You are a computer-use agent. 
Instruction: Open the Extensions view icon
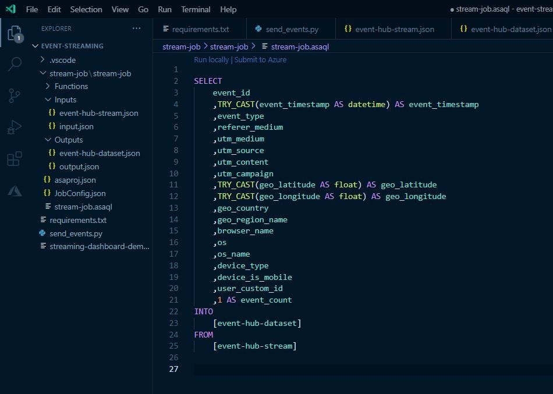tap(15, 158)
